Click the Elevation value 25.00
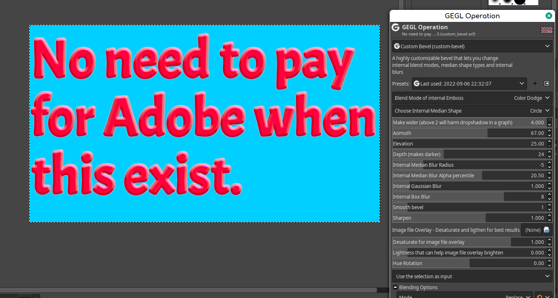558x298 pixels. 537,144
